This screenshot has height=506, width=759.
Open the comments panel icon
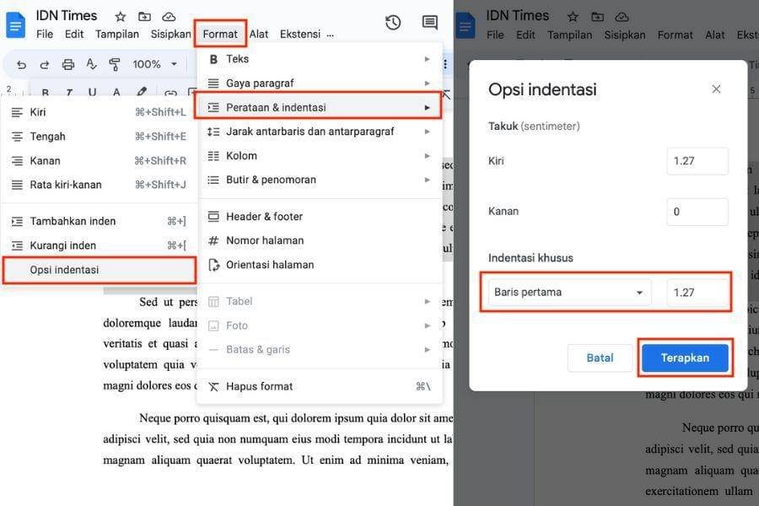(429, 22)
